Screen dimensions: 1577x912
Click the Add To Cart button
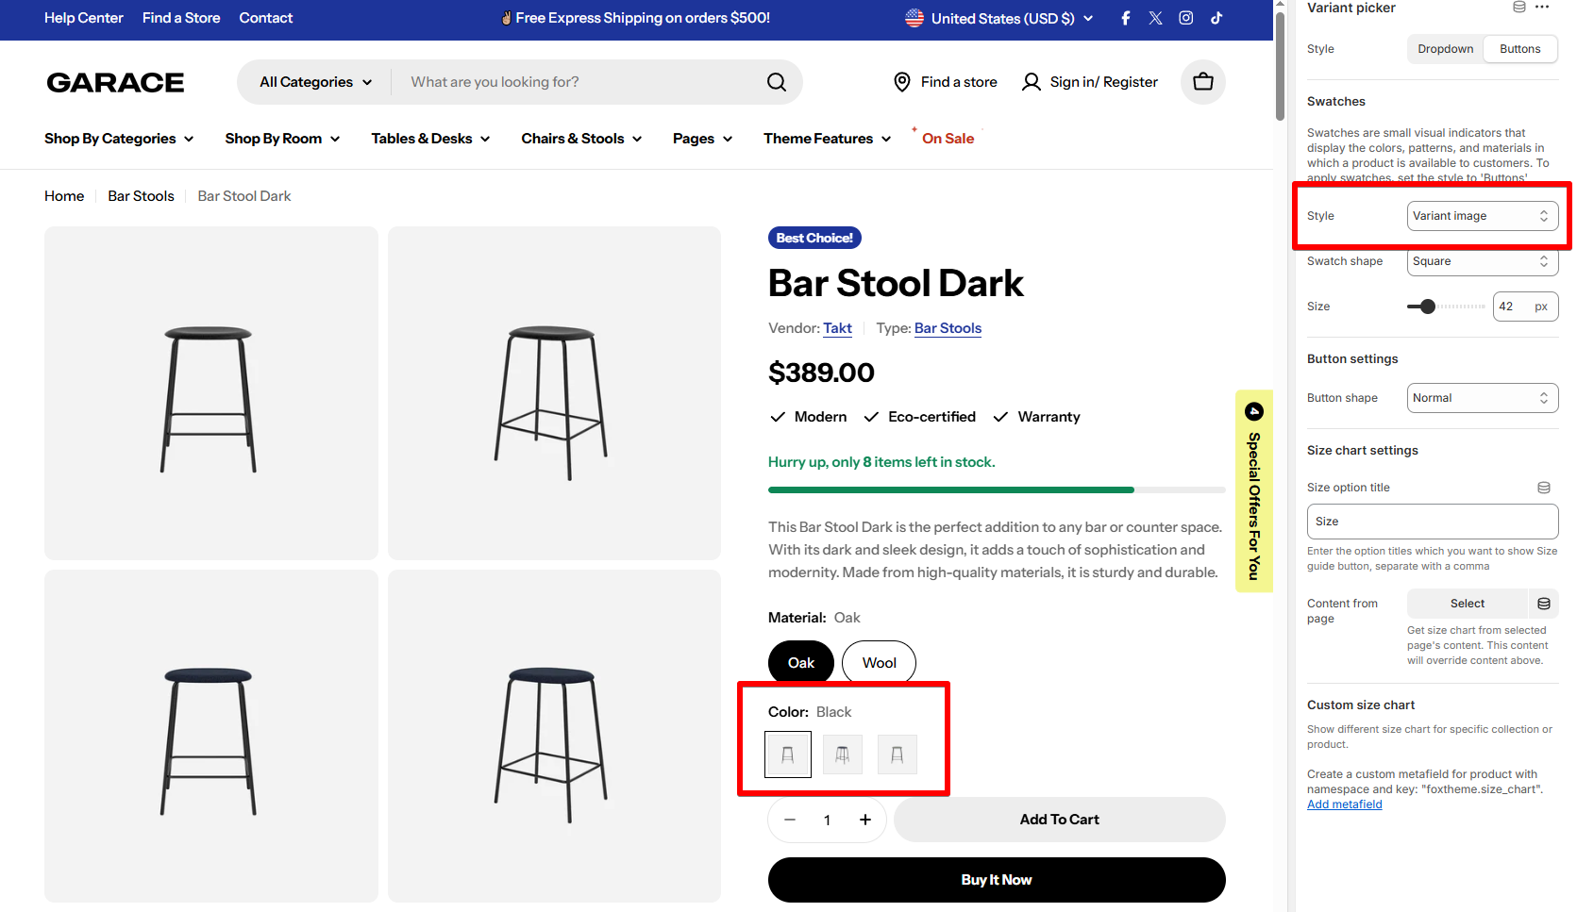click(x=1059, y=820)
